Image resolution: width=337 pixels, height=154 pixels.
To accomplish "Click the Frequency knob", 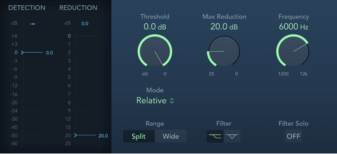I will [x=293, y=51].
